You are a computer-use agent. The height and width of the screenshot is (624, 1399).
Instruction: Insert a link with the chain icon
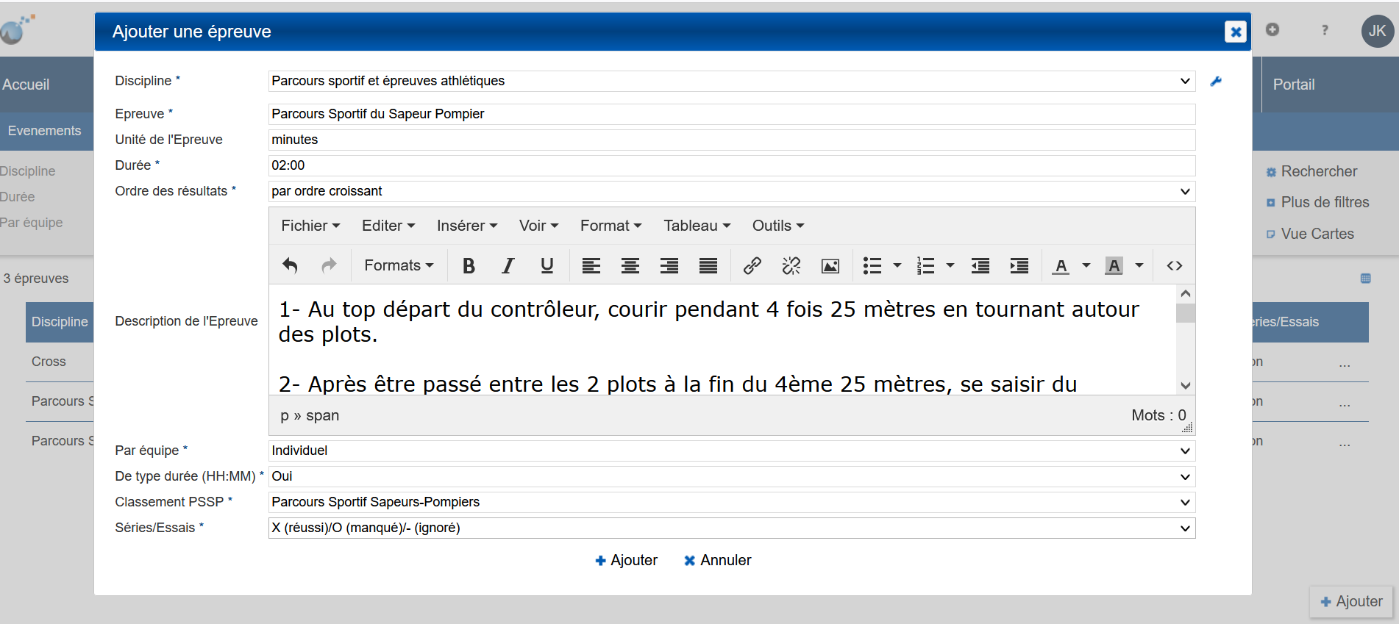[752, 265]
